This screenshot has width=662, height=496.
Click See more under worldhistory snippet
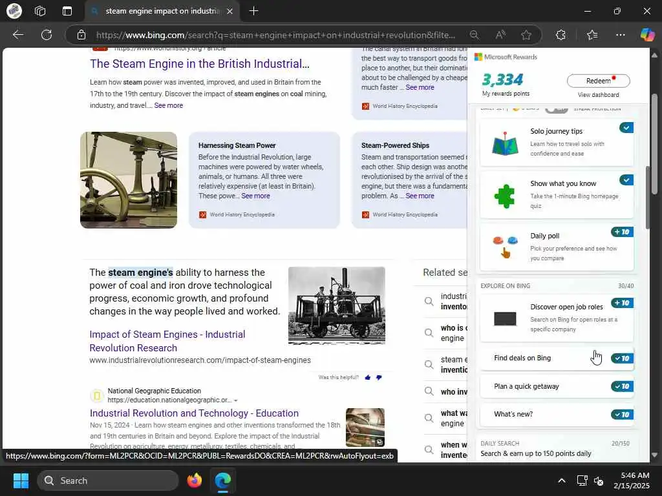tap(169, 105)
